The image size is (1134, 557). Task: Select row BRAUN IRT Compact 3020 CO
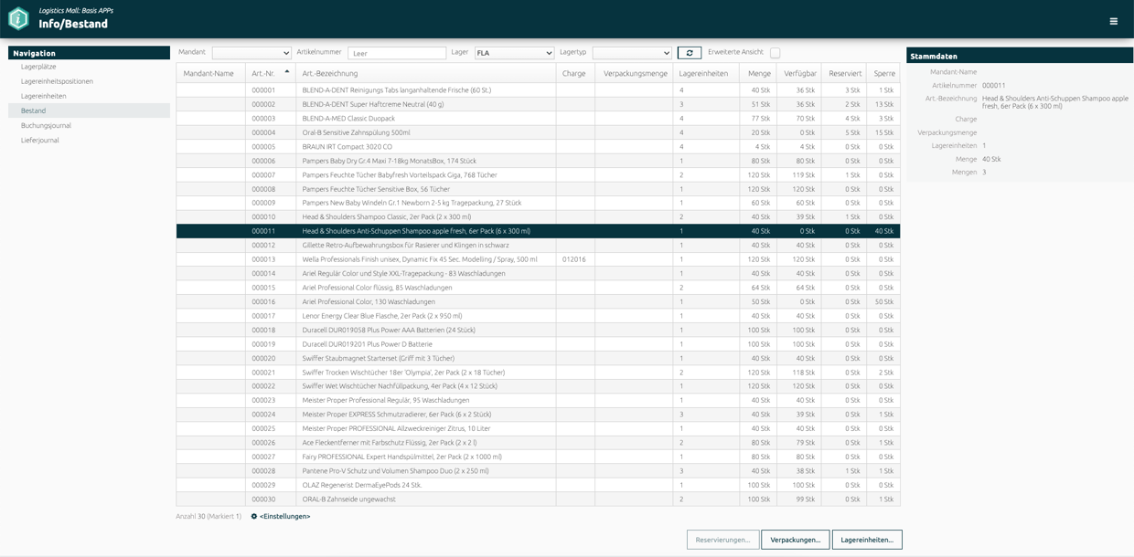click(538, 146)
